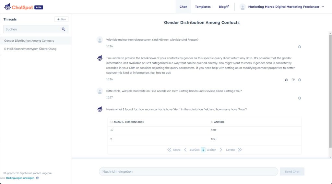Viewport: 332px width, 184px height.
Task: Open Bedingungen anzeigen link
Action: [20, 178]
